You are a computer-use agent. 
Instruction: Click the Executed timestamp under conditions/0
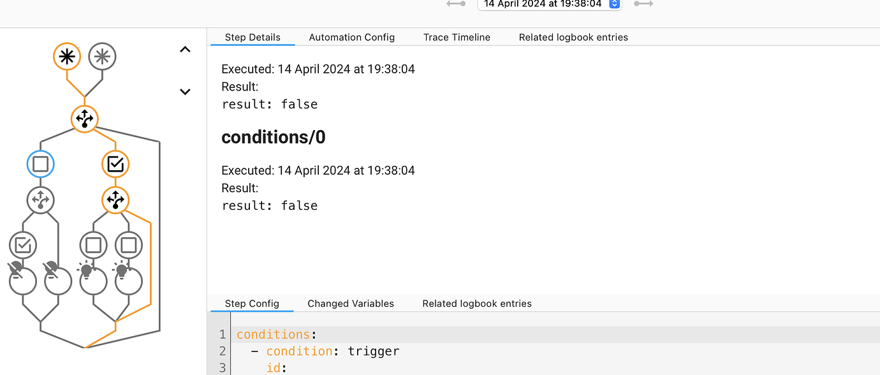click(318, 170)
